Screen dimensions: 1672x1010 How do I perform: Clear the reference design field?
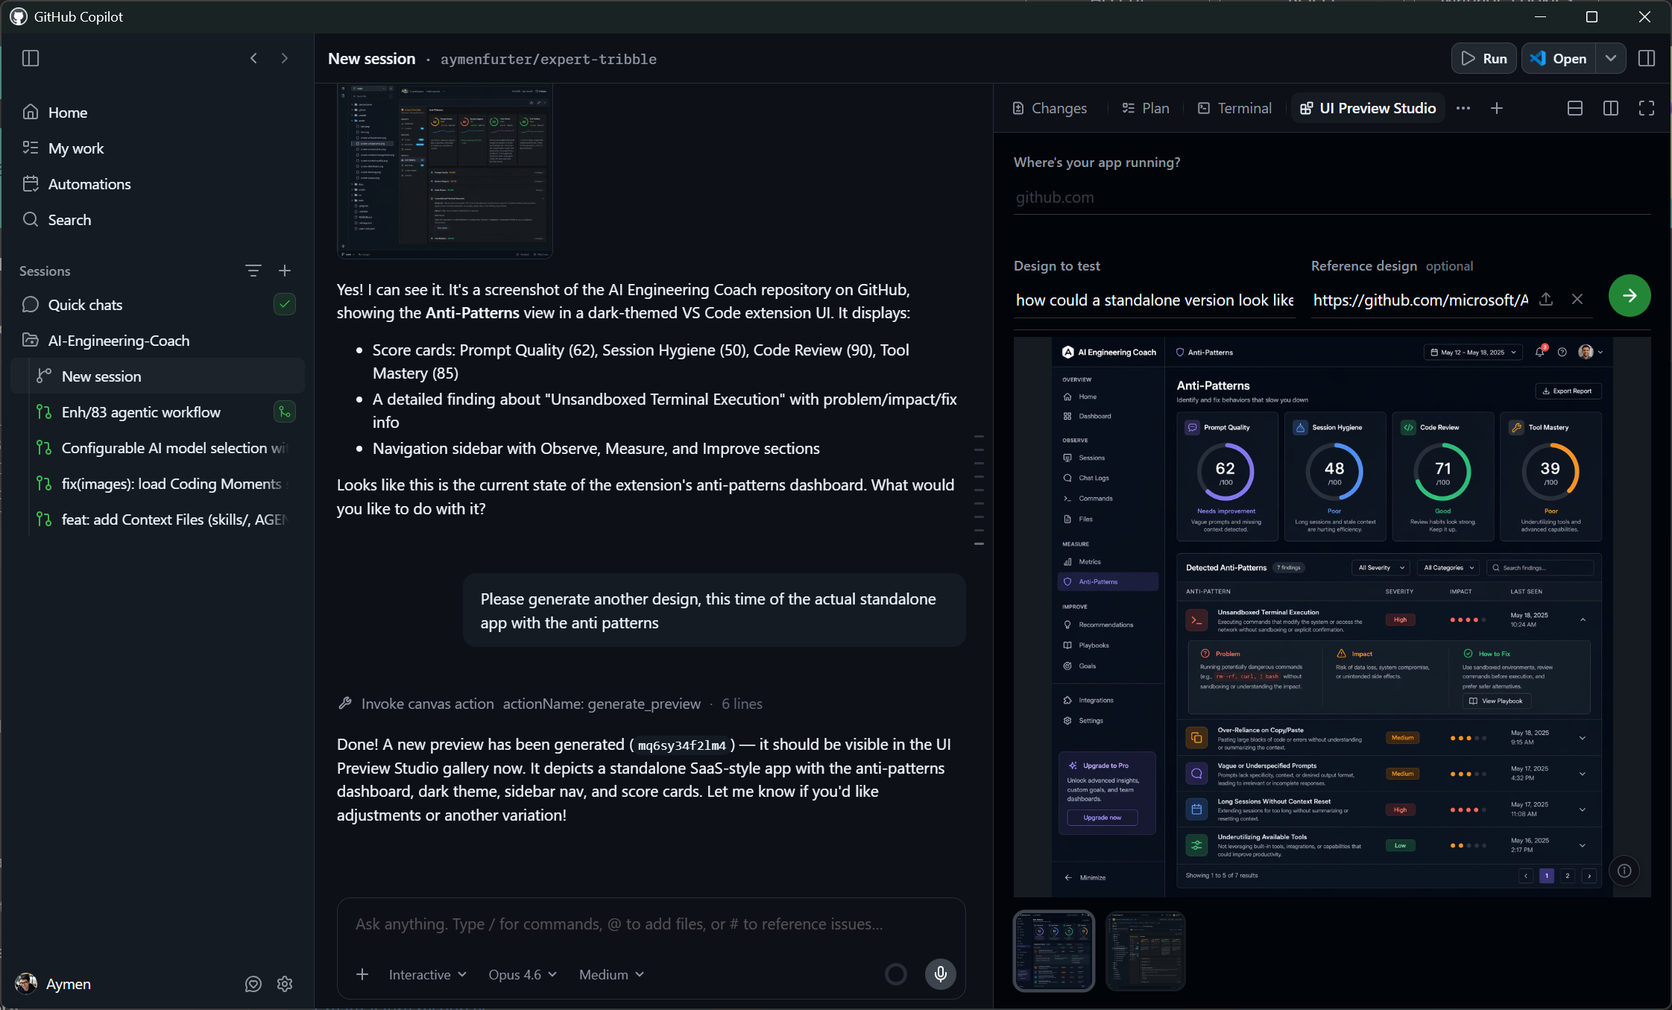point(1577,299)
